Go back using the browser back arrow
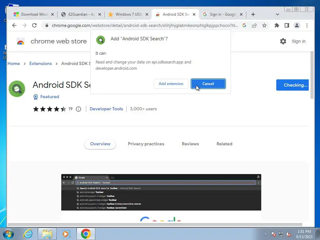 pyautogui.click(x=14, y=26)
